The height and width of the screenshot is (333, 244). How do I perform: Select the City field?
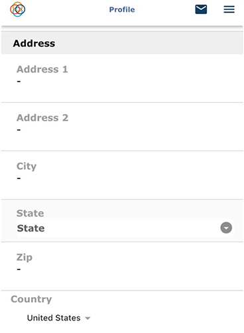click(122, 175)
